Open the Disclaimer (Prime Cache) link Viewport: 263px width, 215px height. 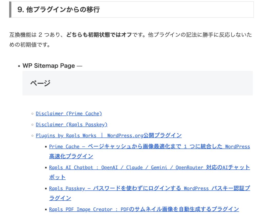[69, 114]
